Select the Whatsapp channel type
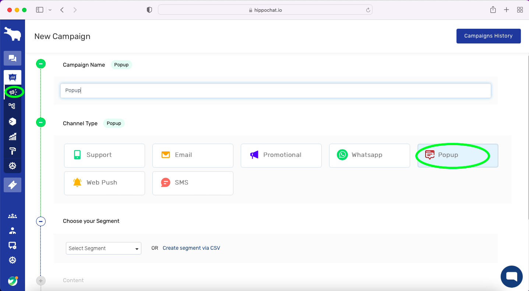Viewport: 529px width, 291px height. tap(369, 155)
